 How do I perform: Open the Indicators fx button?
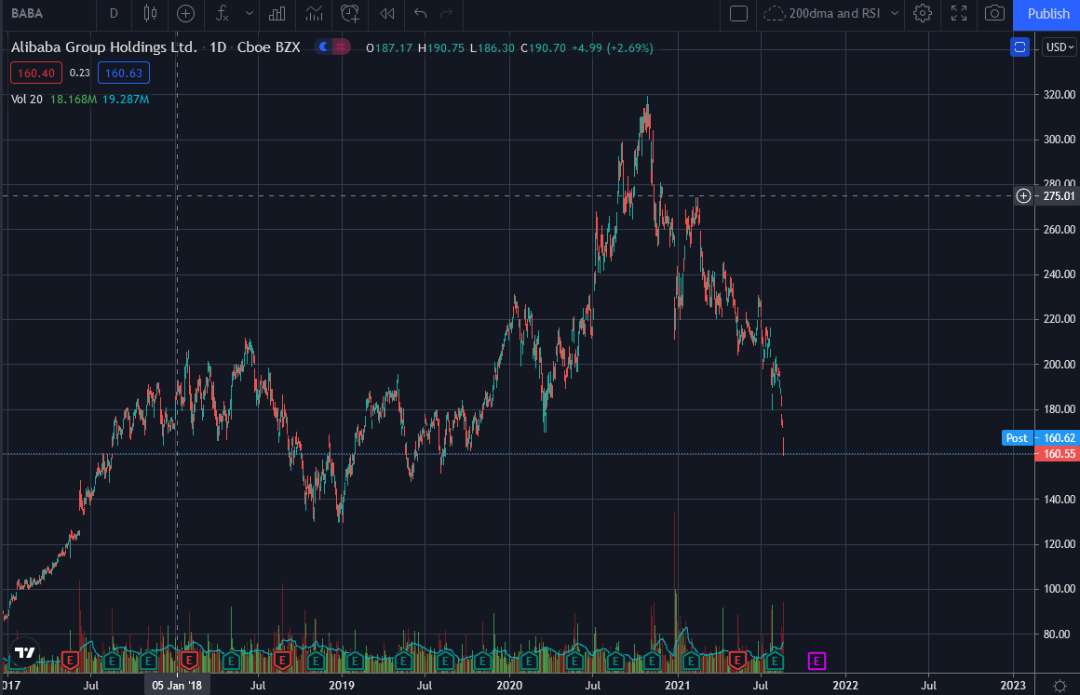coord(222,13)
